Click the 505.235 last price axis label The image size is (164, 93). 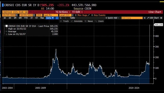[159, 25]
